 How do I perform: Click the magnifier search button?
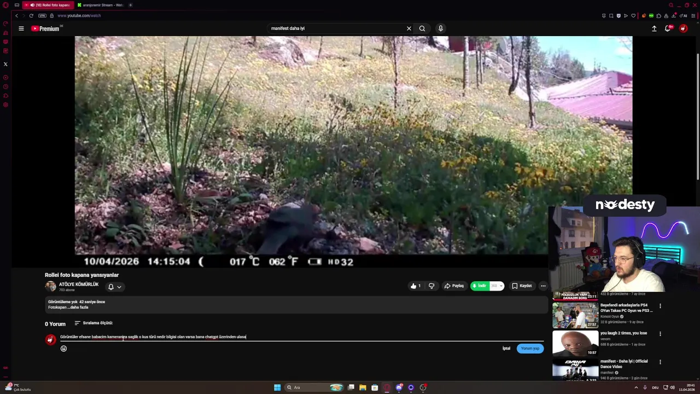pos(422,28)
